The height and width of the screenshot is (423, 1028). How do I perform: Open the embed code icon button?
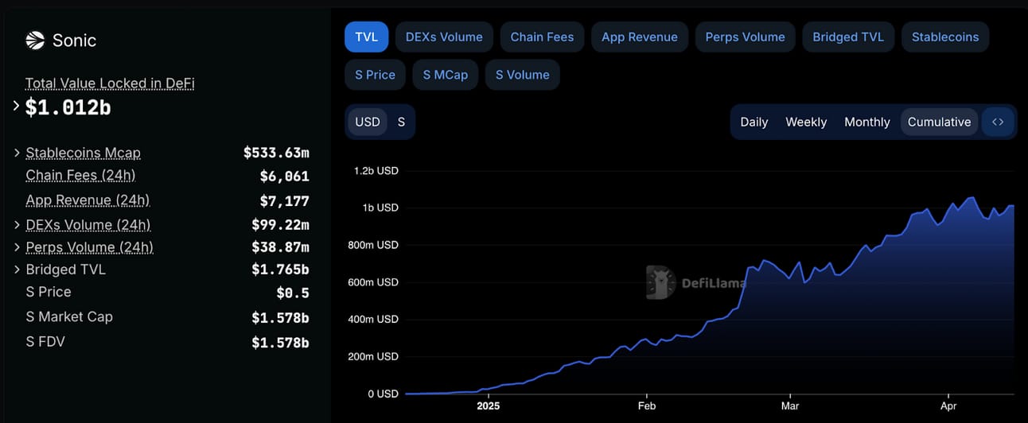(x=998, y=122)
